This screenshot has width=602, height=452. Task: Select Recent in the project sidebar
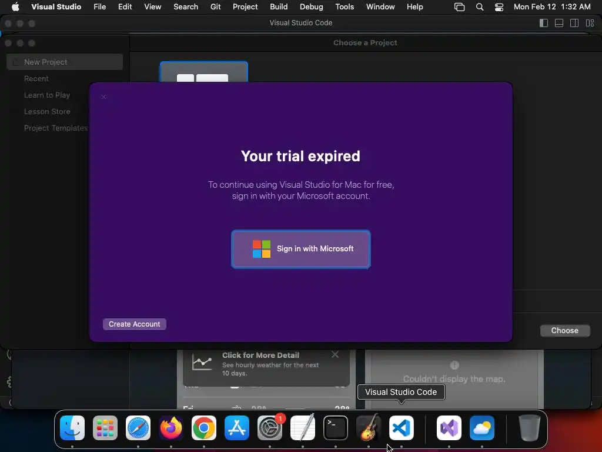tap(36, 78)
